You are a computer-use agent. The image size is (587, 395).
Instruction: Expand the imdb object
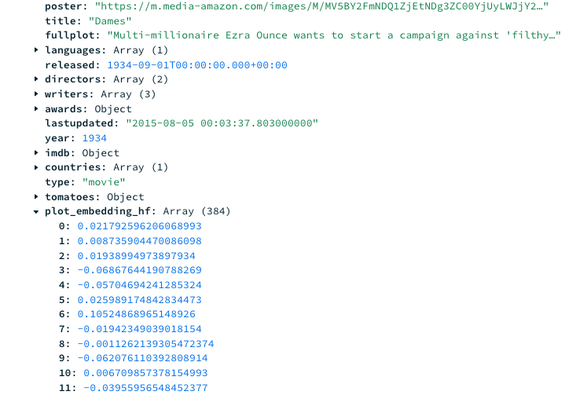tap(36, 152)
